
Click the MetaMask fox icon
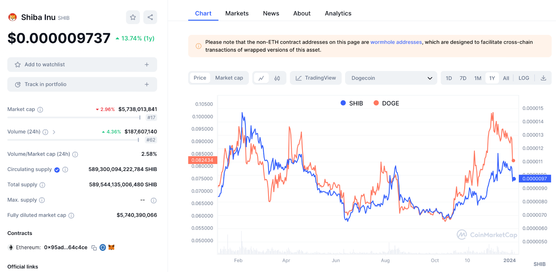(x=112, y=247)
